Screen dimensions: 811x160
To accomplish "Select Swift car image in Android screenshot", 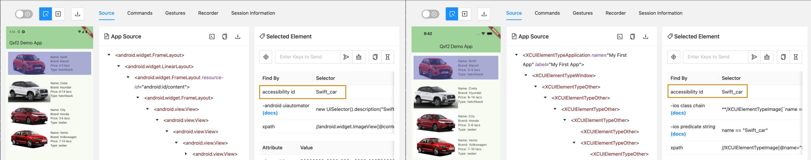I will 29,63.
